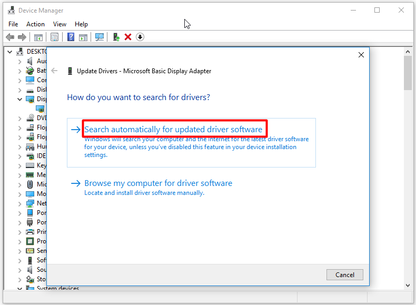Click Cancel in Update Drivers dialog
416x305 pixels.
[x=344, y=275]
